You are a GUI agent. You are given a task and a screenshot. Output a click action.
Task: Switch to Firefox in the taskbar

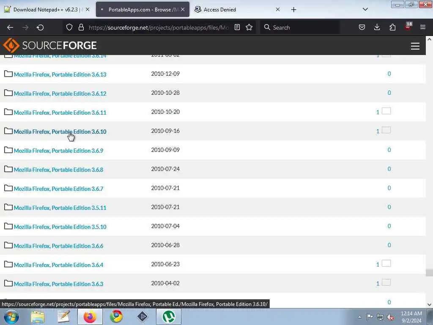coord(90,317)
